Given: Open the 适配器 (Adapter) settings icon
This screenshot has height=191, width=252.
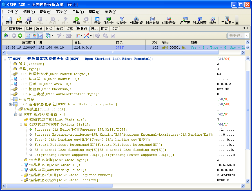Looking at the screenshot, I should point(108,20).
